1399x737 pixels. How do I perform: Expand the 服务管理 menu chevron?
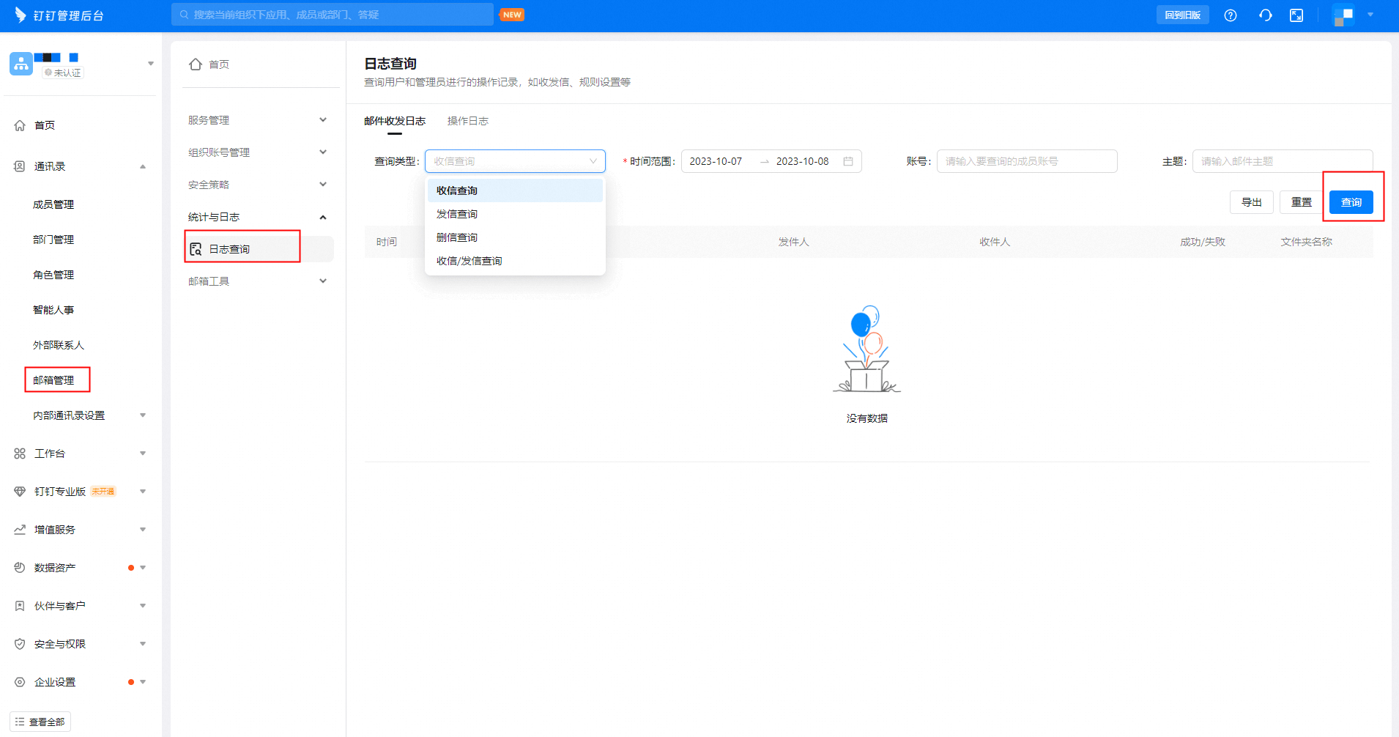tap(323, 120)
